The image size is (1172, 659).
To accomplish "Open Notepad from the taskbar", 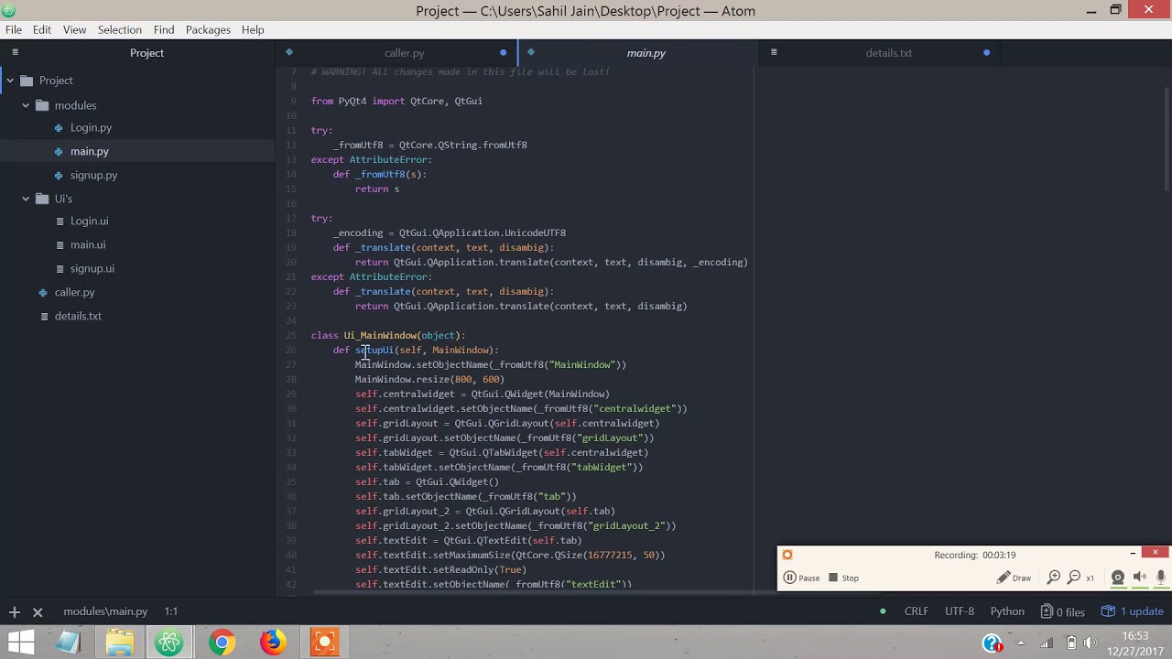I will pyautogui.click(x=68, y=643).
